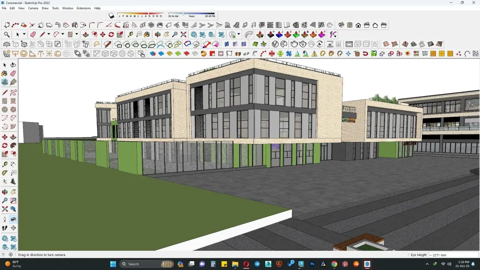Select the Lasso Select tool in the left palette
Viewport: 480px width, 270px height.
[13, 65]
